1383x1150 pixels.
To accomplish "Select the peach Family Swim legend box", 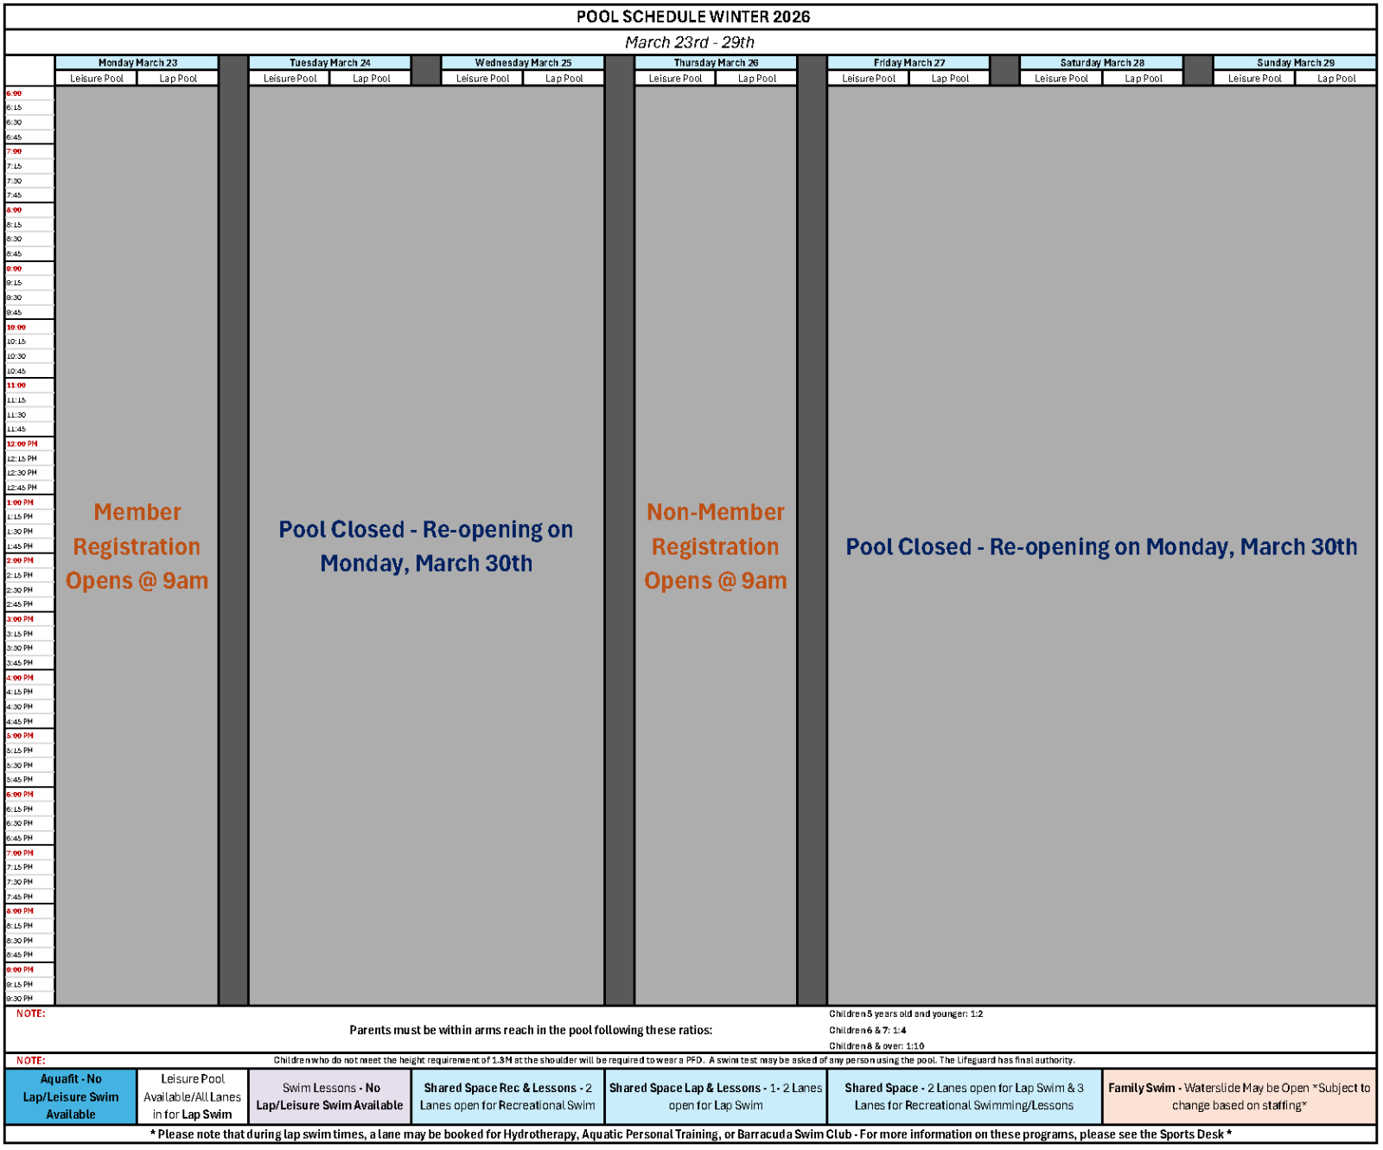I will 1239,1096.
